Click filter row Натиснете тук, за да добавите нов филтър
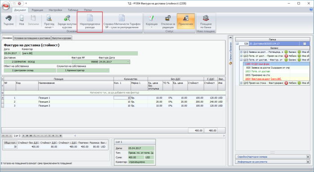Screen dimensions: 314x172 coord(114,93)
